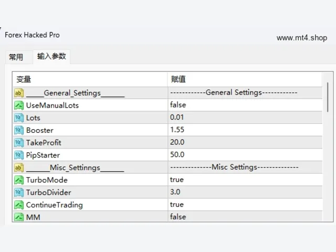Click the double-type icon beside Lots
The width and height of the screenshot is (336, 252).
[19, 118]
